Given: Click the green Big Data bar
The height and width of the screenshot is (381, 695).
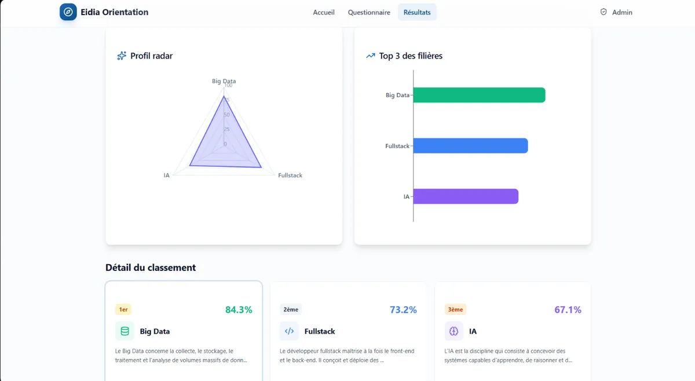Looking at the screenshot, I should (x=479, y=95).
